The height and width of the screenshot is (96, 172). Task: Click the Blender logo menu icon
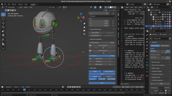click(x=2, y=4)
